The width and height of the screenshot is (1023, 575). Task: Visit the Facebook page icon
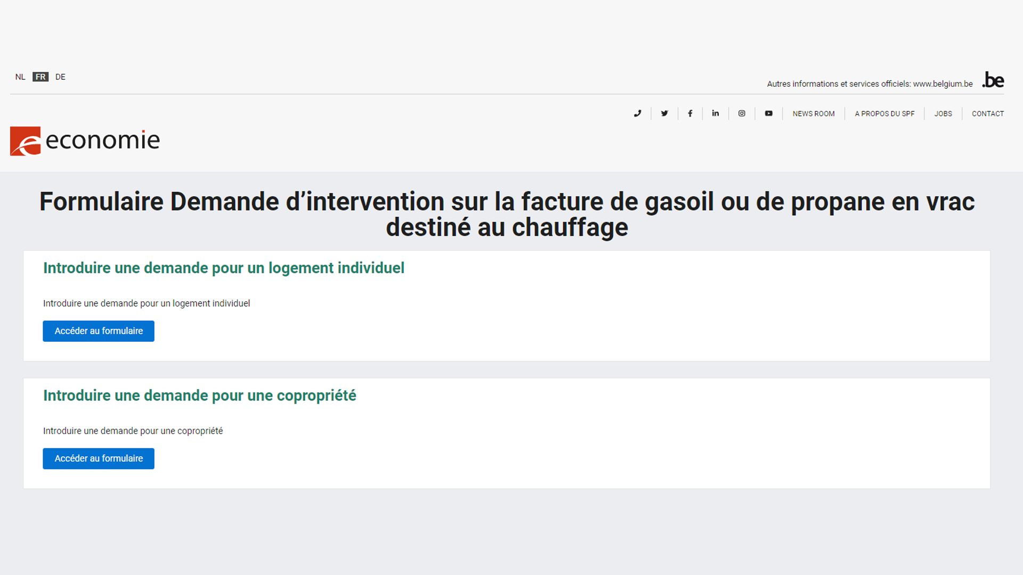690,113
